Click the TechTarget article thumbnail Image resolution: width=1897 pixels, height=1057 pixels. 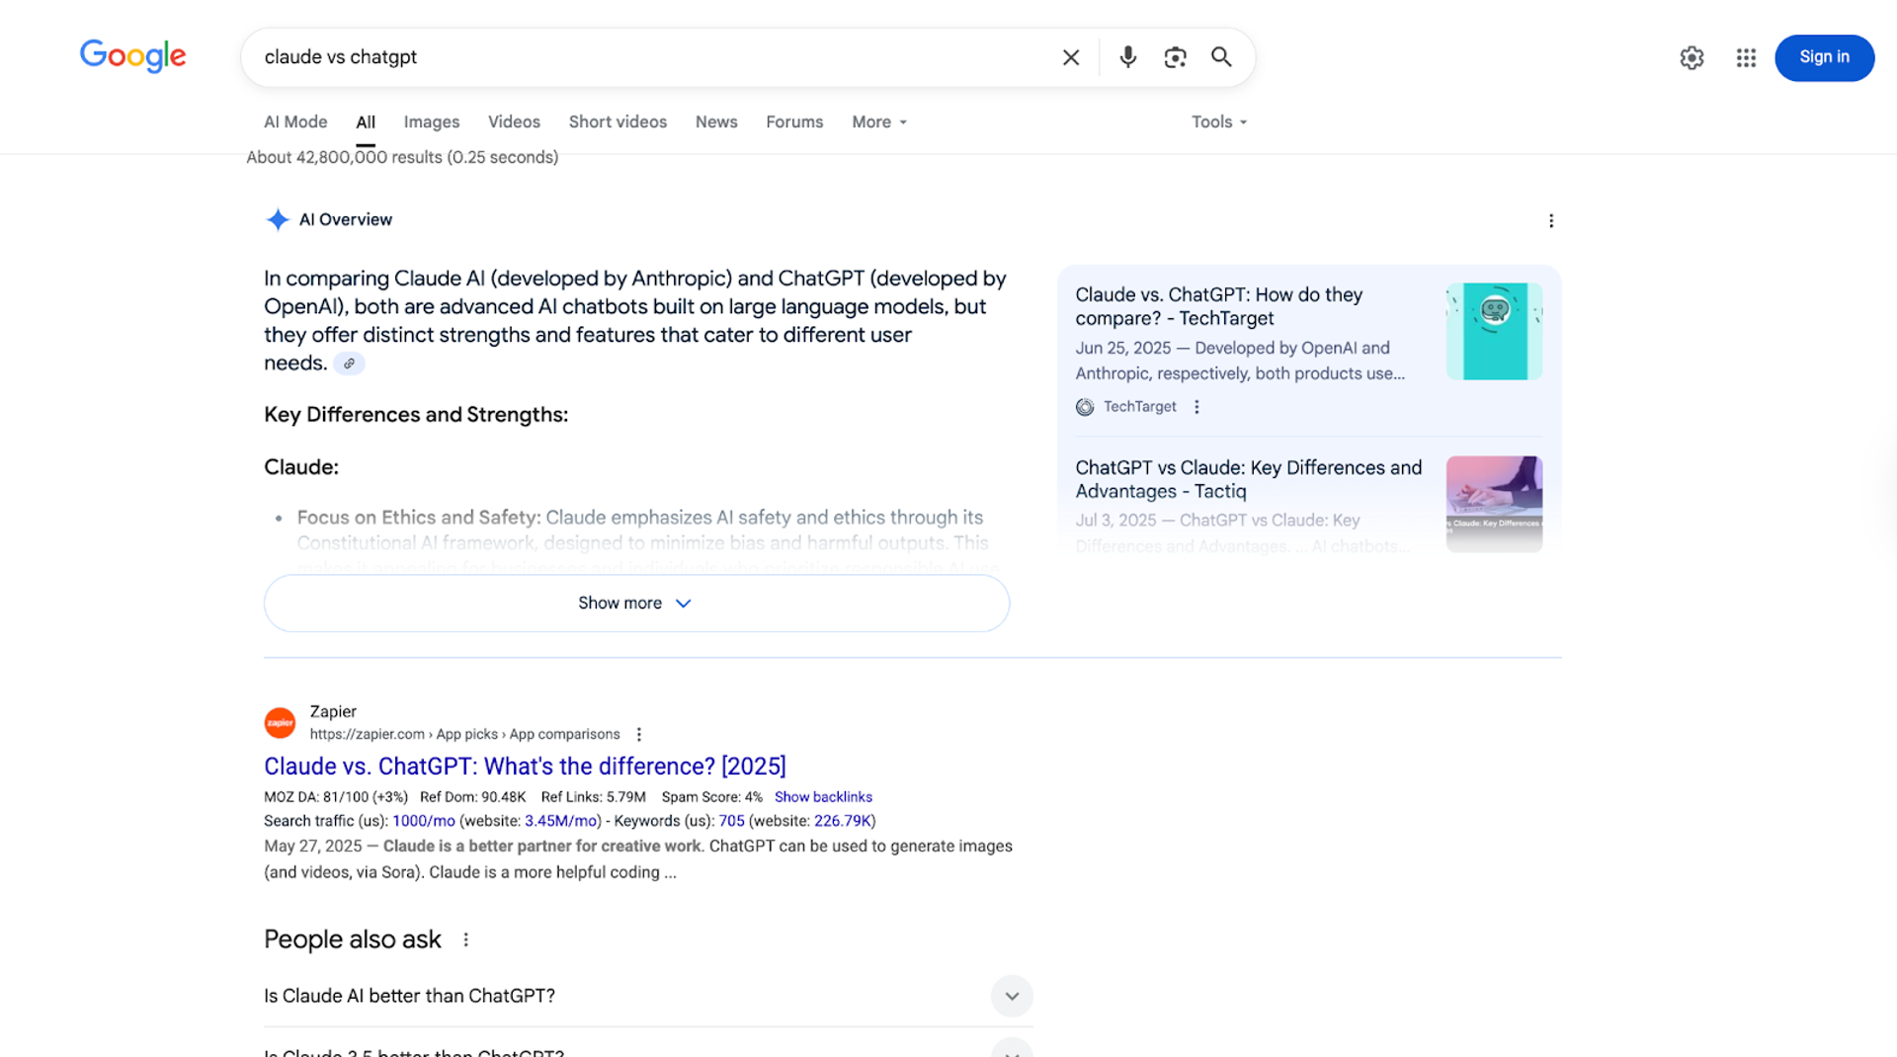click(x=1494, y=331)
